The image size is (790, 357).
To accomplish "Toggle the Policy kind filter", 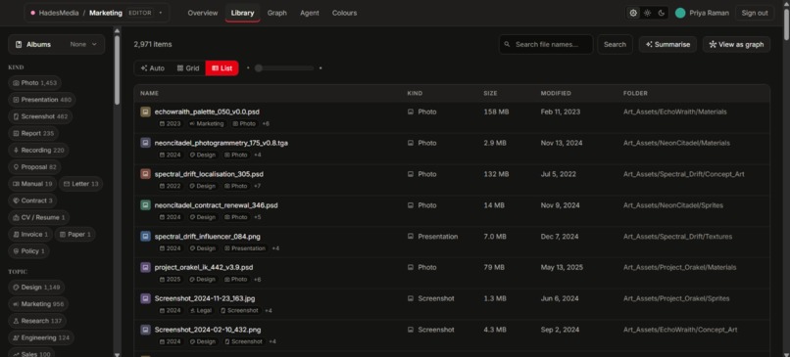I will tap(28, 251).
